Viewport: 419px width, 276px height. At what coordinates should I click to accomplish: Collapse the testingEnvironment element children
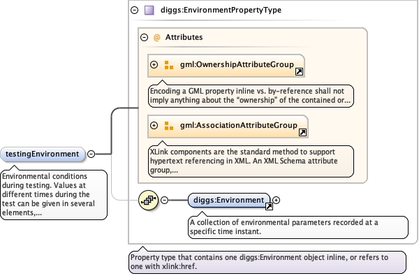click(91, 154)
